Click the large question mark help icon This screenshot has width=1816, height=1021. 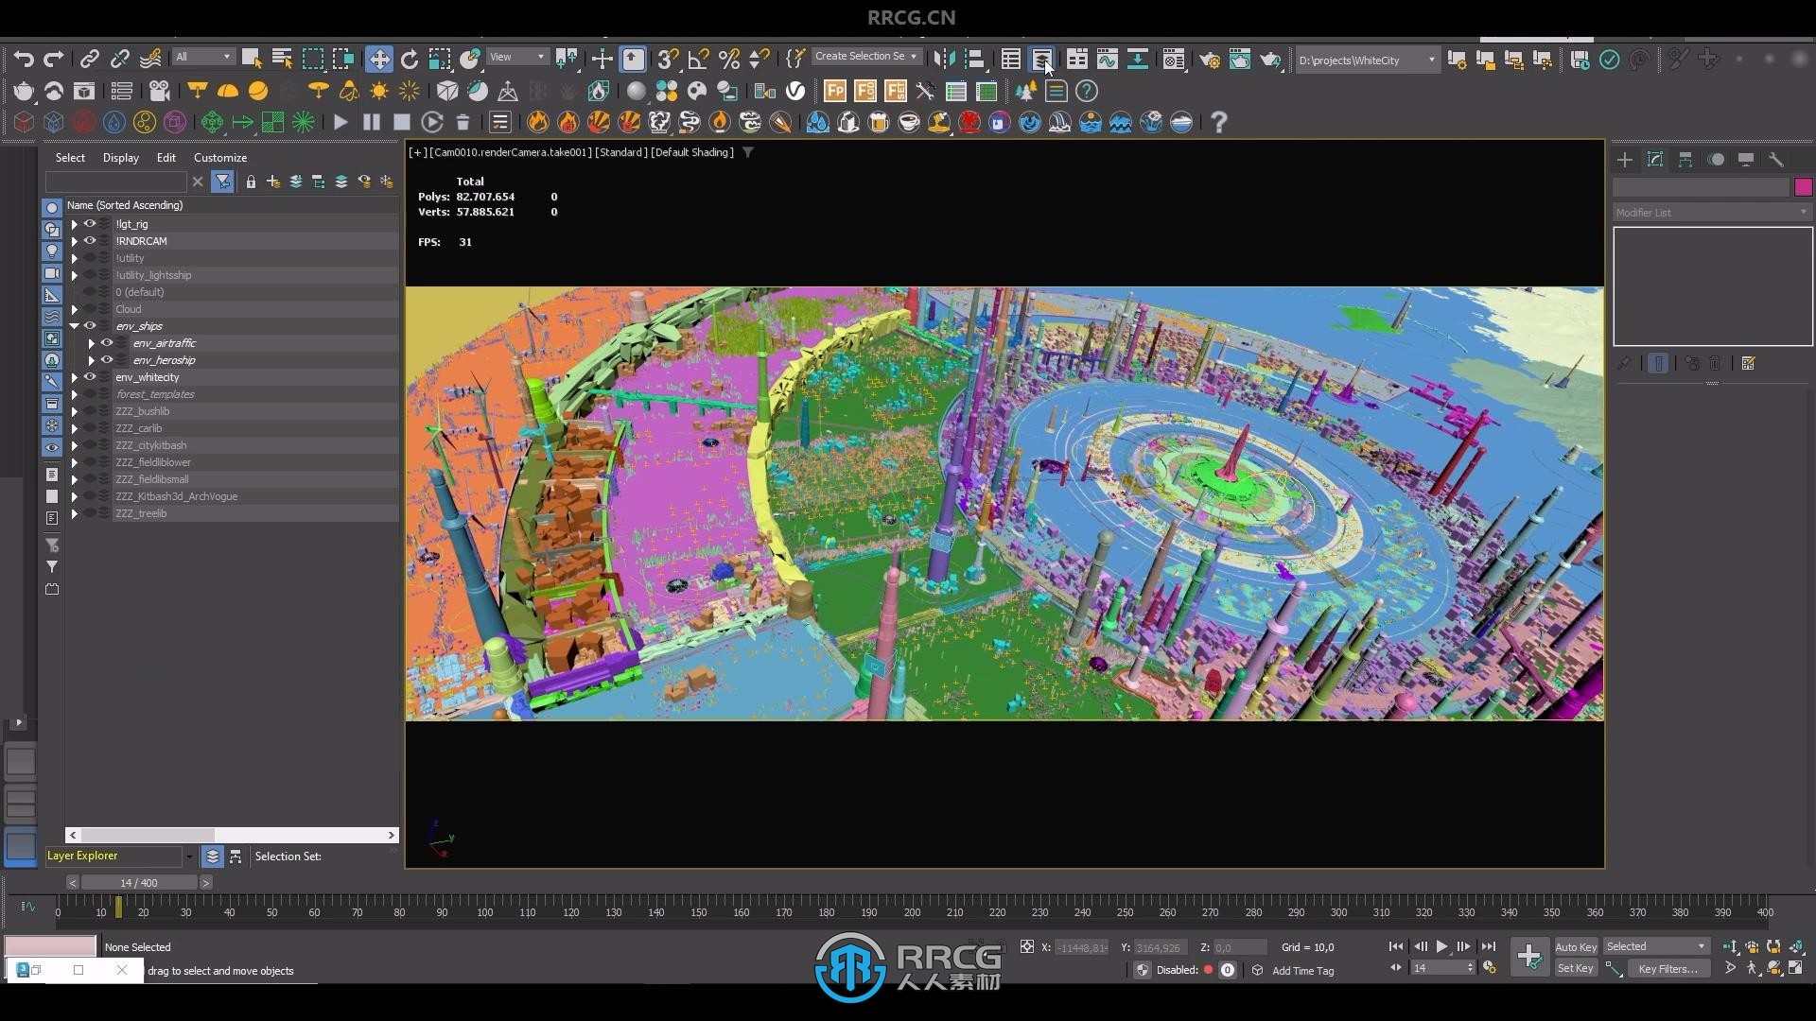pyautogui.click(x=1219, y=122)
